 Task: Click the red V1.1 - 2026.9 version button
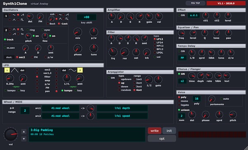coord(226,3)
